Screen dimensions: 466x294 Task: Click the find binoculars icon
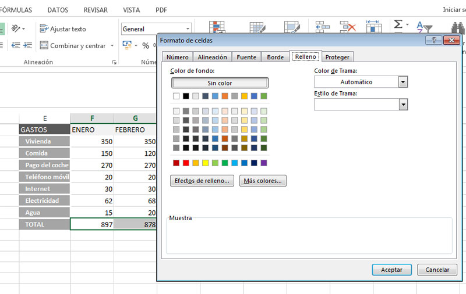pyautogui.click(x=458, y=27)
